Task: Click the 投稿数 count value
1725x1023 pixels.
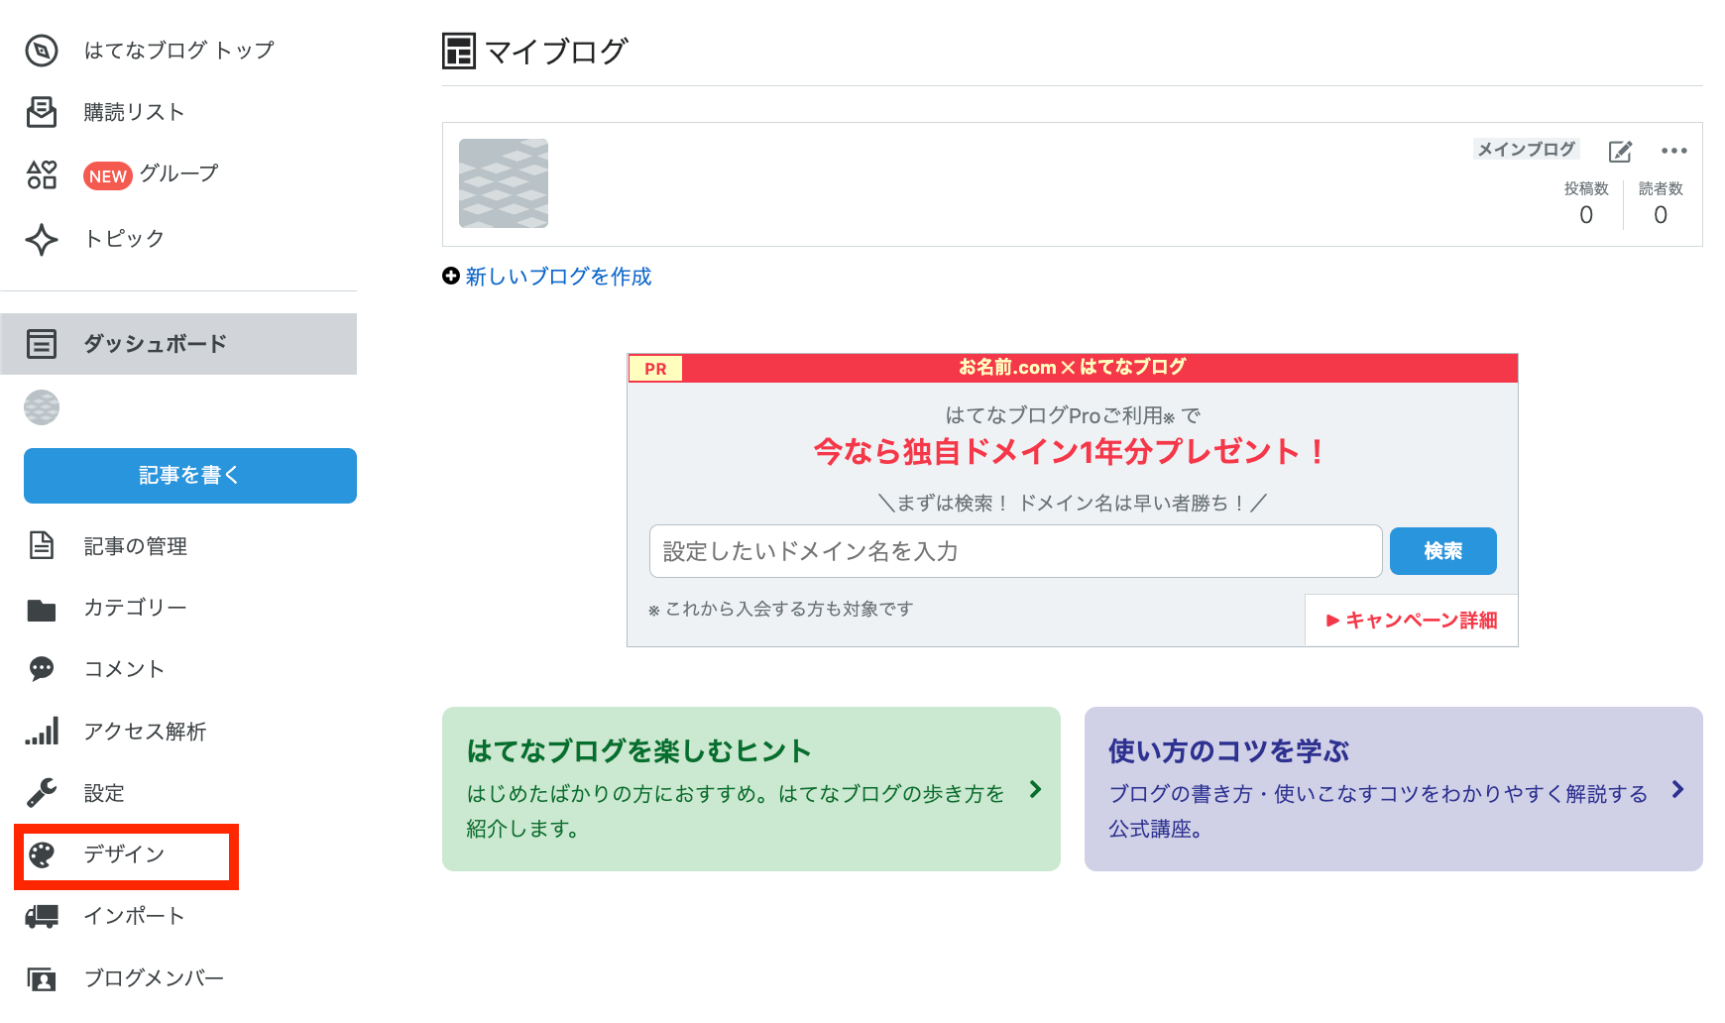Action: click(1586, 215)
